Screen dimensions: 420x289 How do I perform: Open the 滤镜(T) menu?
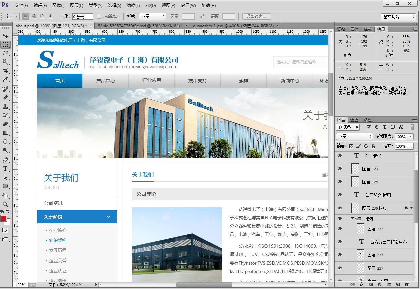click(133, 5)
